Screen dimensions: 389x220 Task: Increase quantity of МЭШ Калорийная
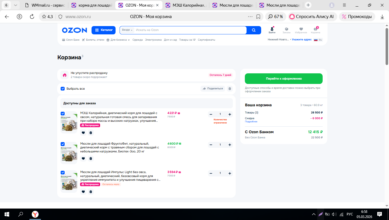230,115
